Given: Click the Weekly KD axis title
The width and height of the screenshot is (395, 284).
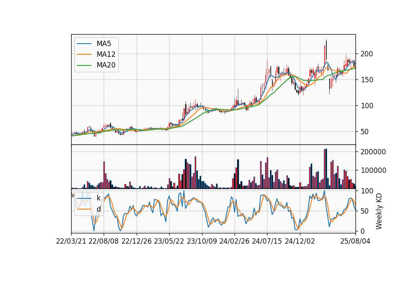Looking at the screenshot, I should click(379, 211).
